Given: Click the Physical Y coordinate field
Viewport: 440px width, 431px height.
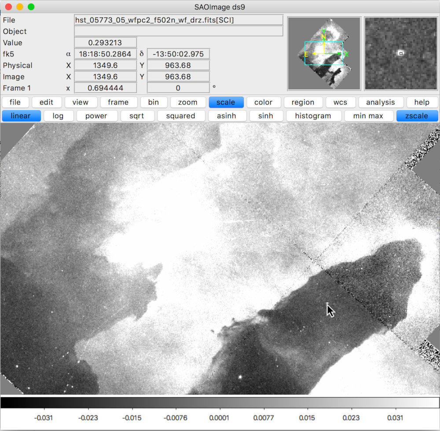Looking at the screenshot, I should point(179,65).
